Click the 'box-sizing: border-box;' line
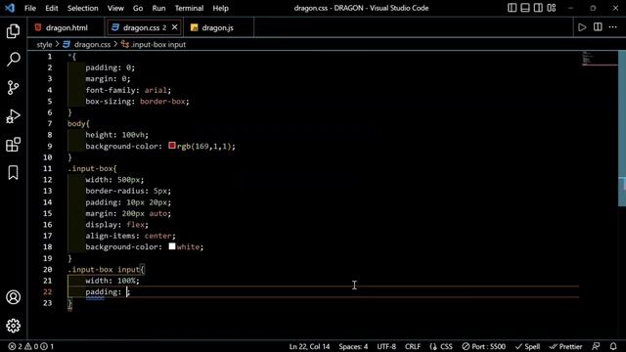Screen dimensions: 626x352 [x=137, y=102]
